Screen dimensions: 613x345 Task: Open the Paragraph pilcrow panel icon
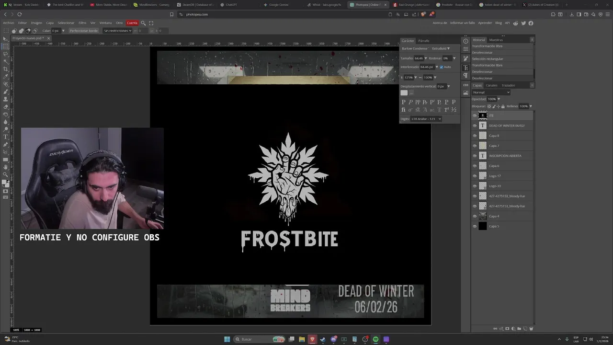coord(465,75)
